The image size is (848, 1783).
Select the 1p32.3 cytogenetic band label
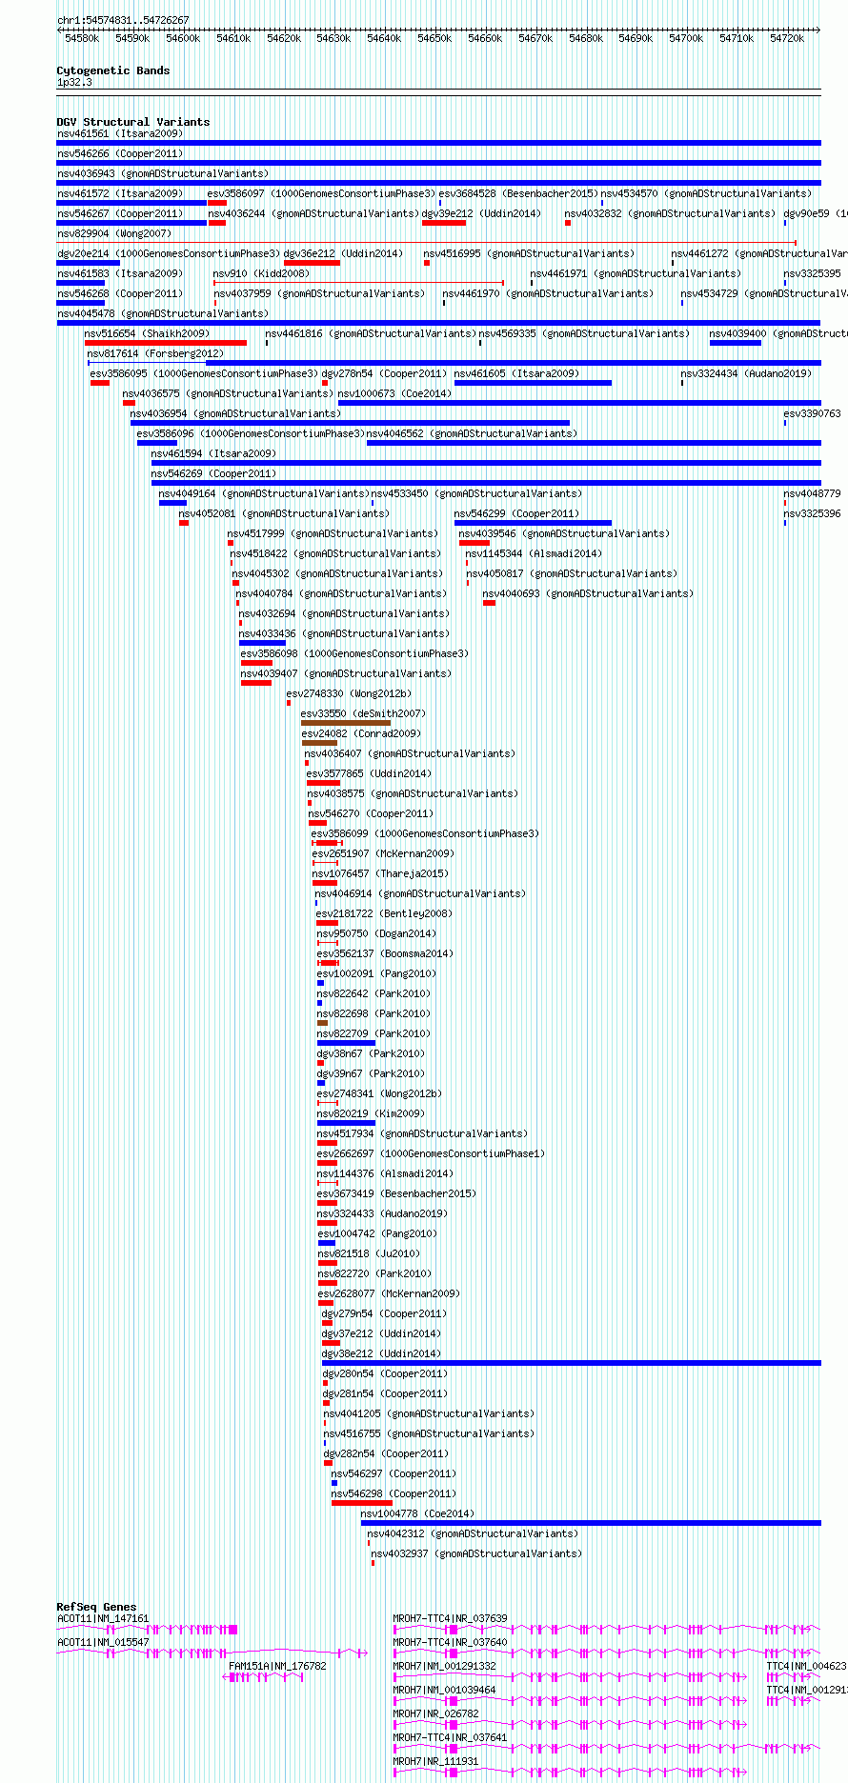tap(74, 83)
